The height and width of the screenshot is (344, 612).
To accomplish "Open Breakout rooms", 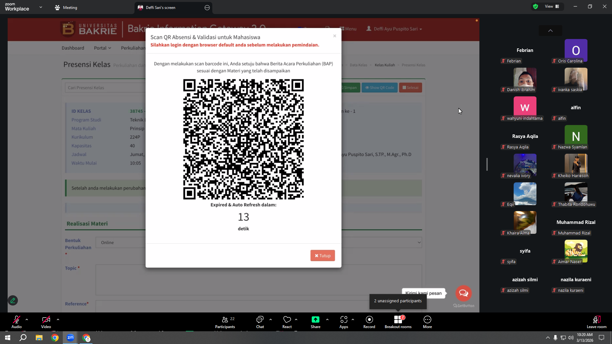I will (398, 322).
